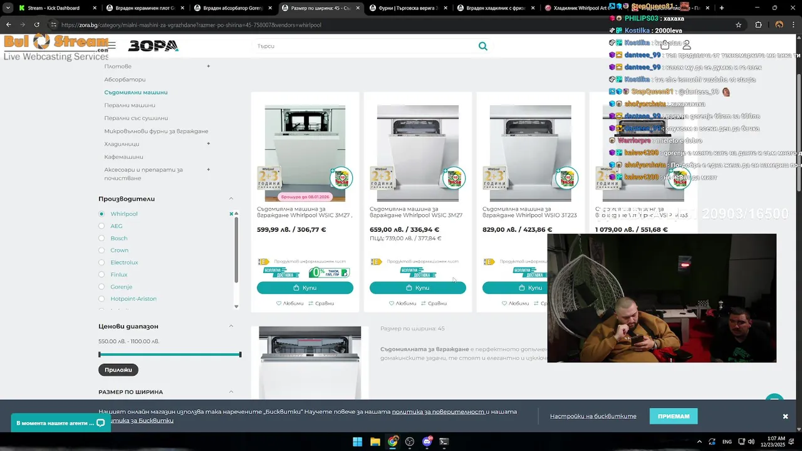Open energy label icon of 659,00 лв. product
The height and width of the screenshot is (451, 802).
[x=376, y=262]
